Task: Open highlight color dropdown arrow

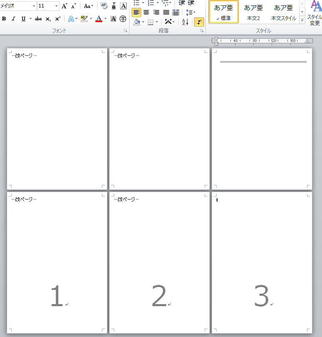Action: 91,19
